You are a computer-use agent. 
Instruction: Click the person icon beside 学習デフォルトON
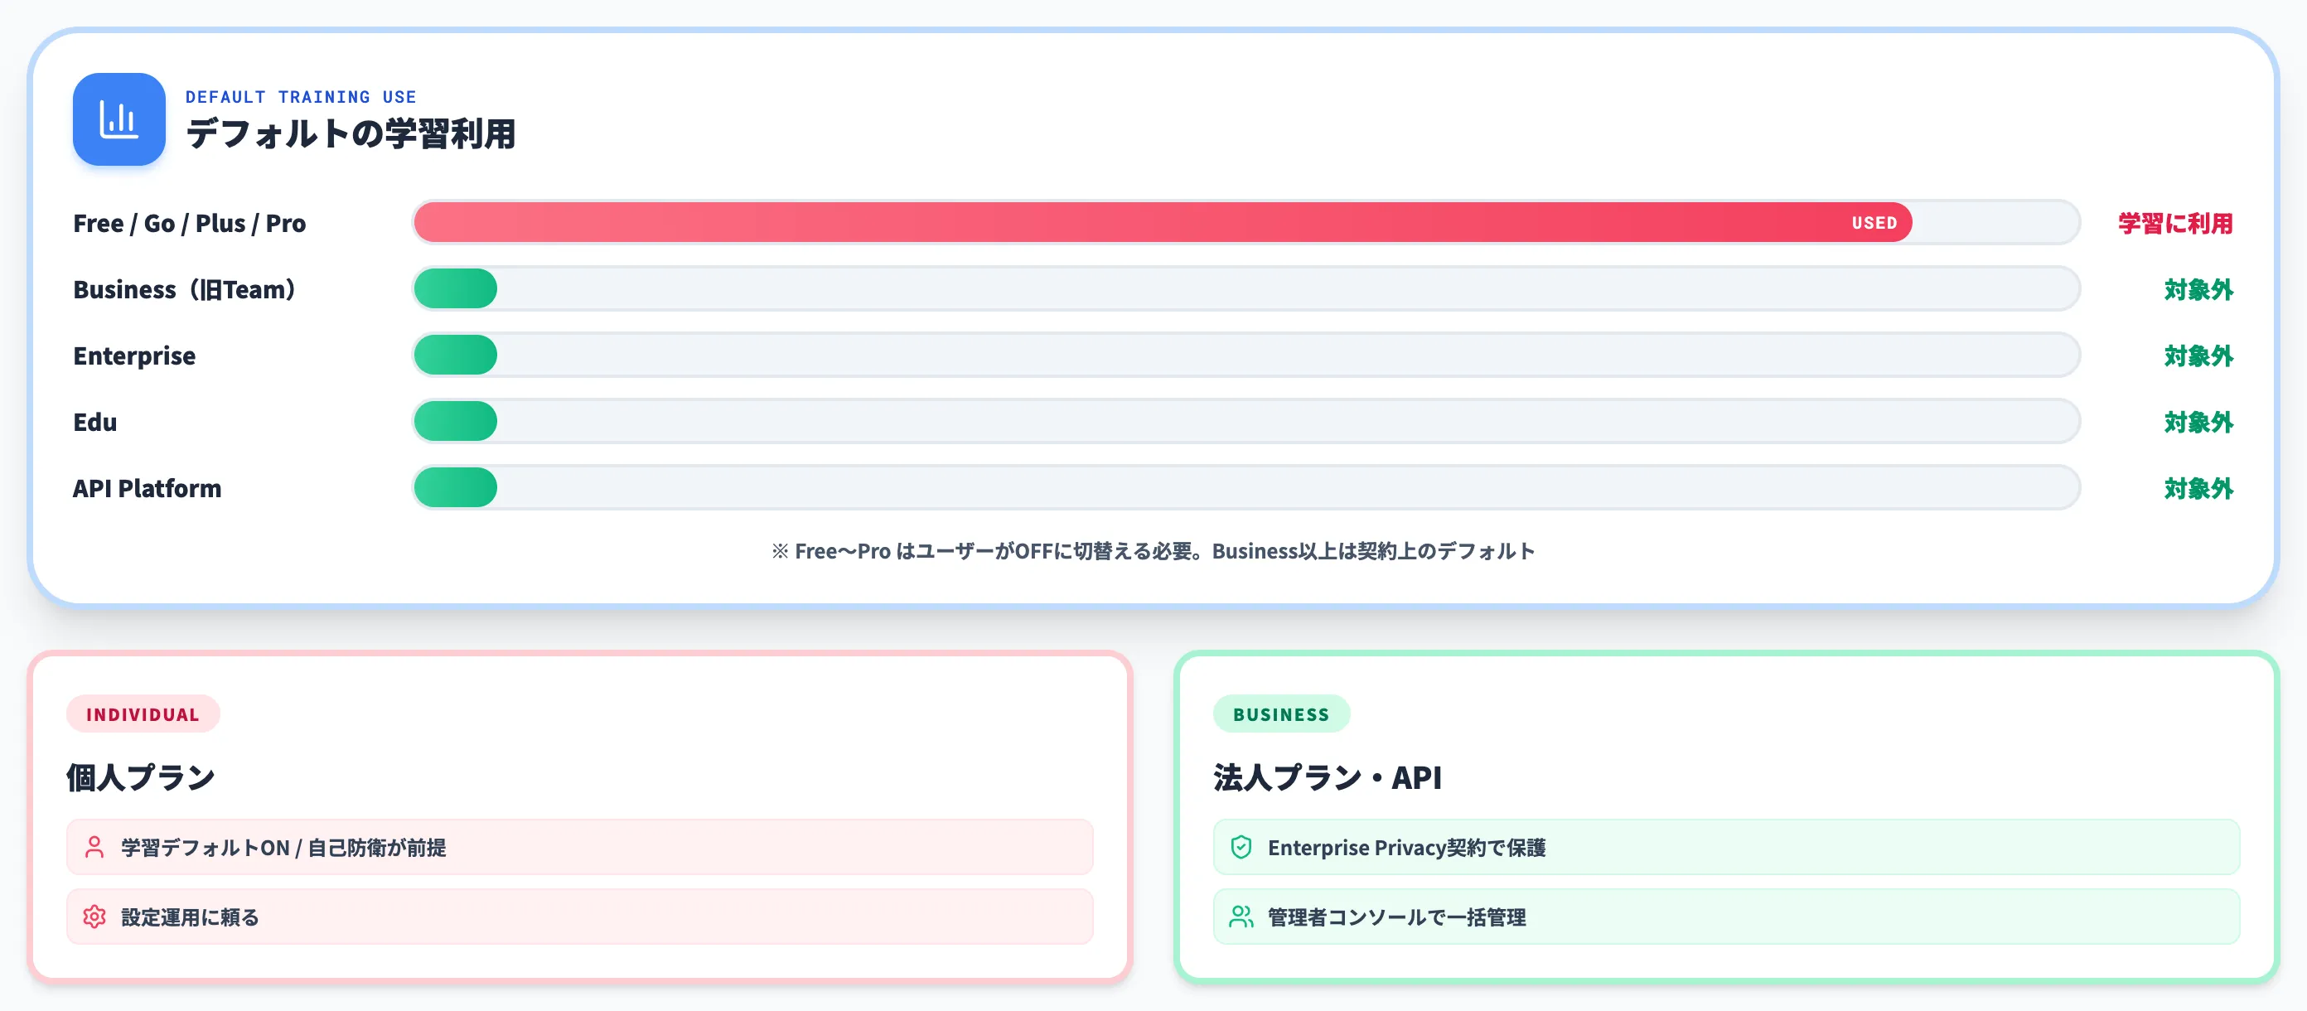94,847
